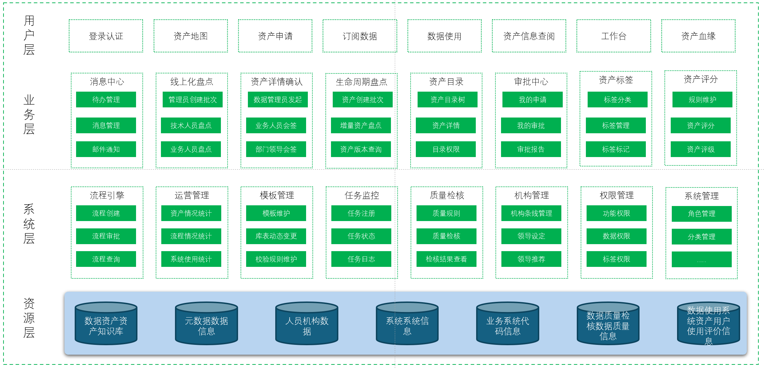Viewport: 764px width, 369px height.
Task: Select the 消息管理 green block
Action: 106,126
